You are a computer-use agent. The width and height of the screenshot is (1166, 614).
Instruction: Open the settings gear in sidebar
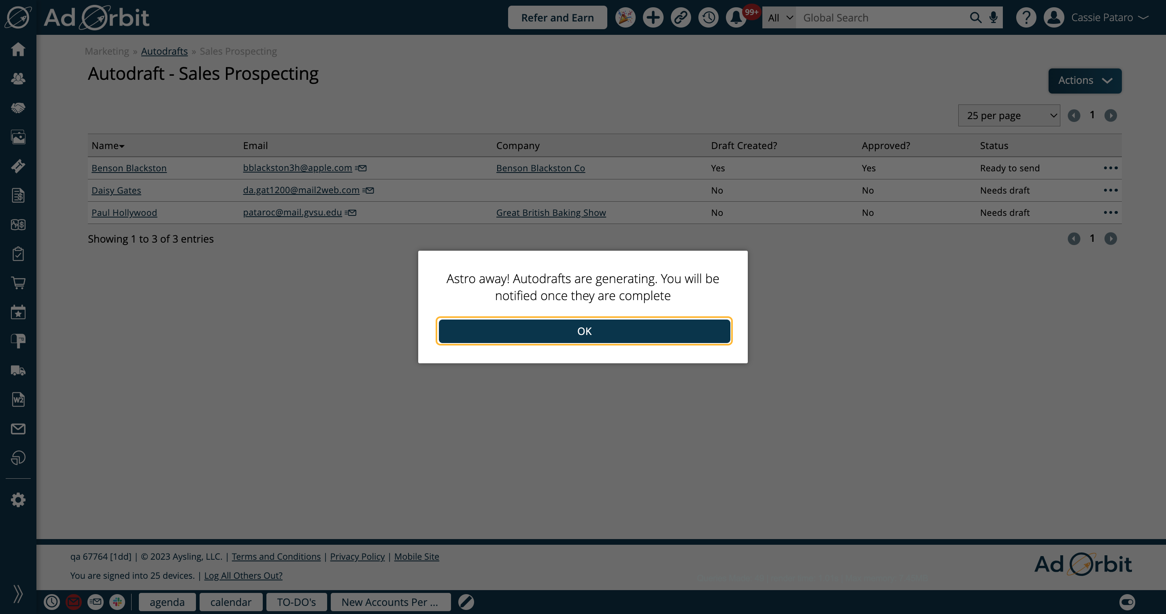pos(18,500)
